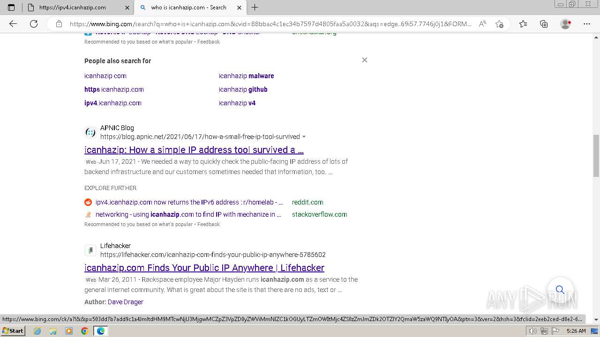This screenshot has width=600, height=337.
Task: Click the page vertical scrollbar thumb
Action: (596, 155)
